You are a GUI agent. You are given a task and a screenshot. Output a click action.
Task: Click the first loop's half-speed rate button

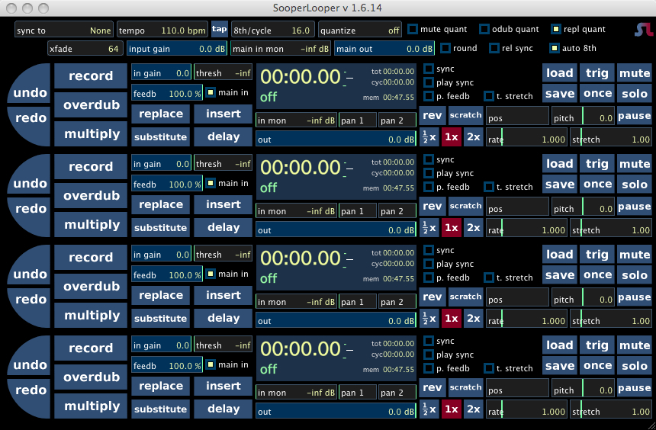coord(429,137)
